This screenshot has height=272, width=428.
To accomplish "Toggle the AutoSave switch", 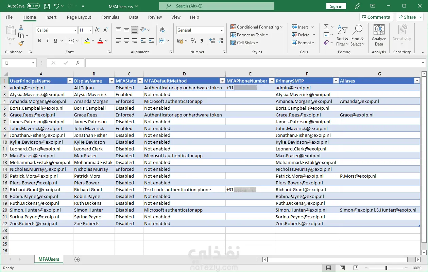I will pos(33,6).
